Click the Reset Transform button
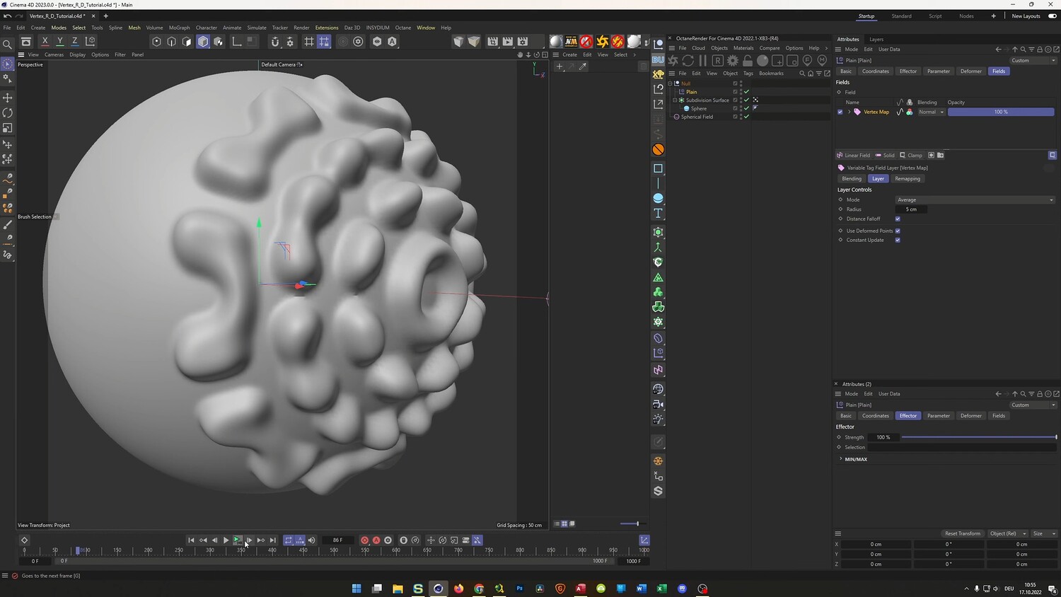Screen dimensions: 1061x597 point(963,533)
